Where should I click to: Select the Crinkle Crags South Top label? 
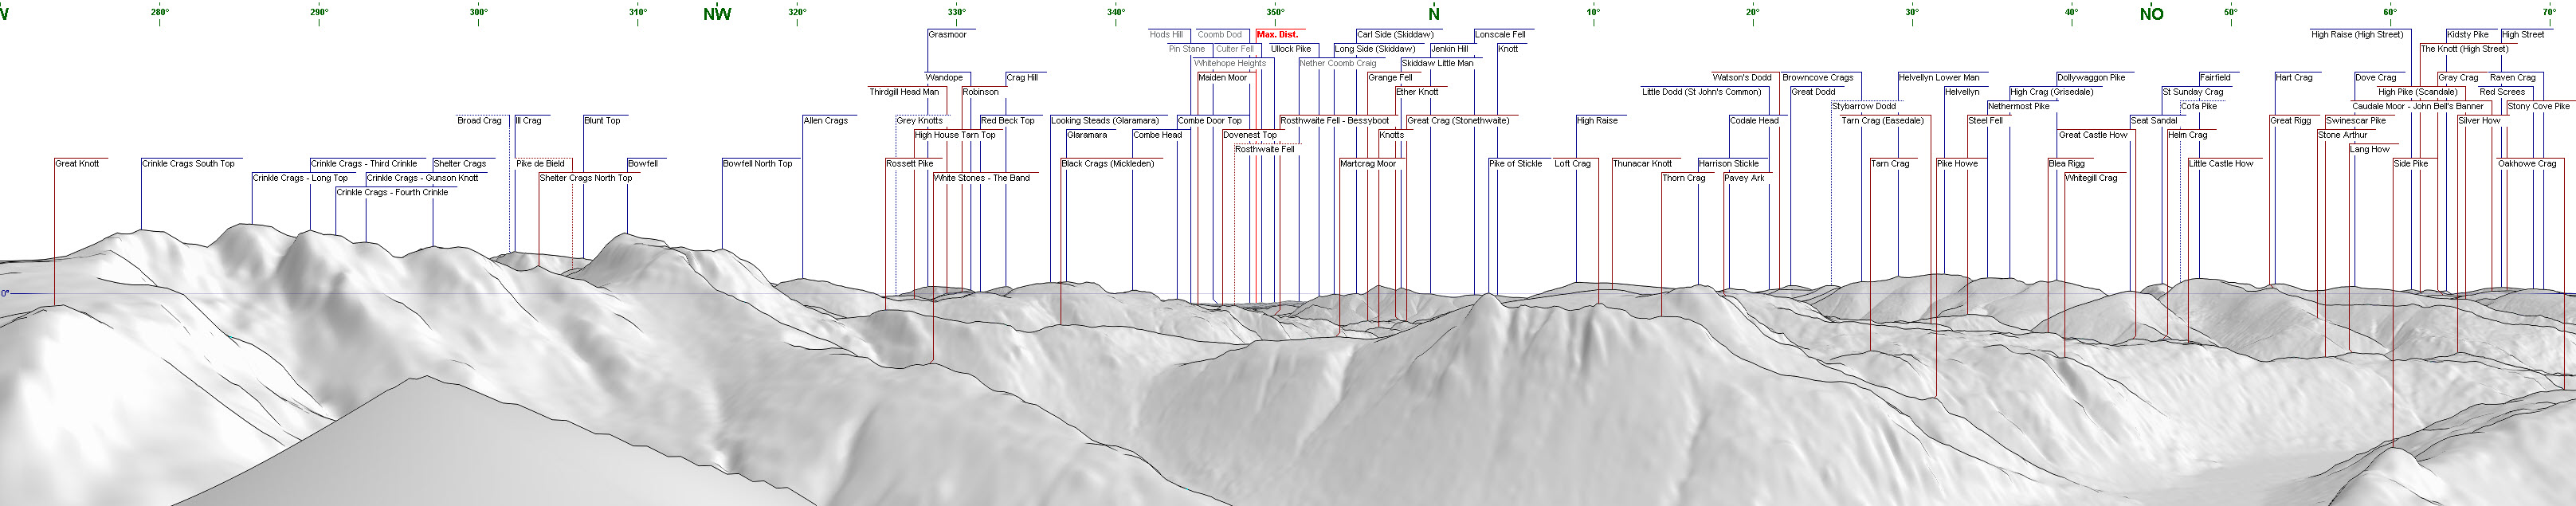pos(188,163)
